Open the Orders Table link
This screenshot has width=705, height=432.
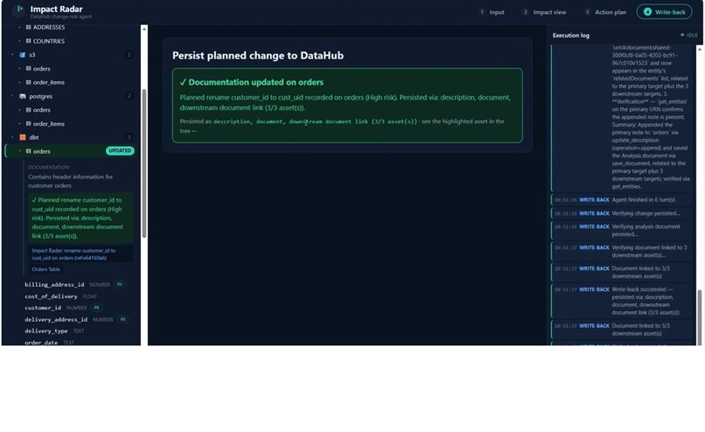coord(45,269)
